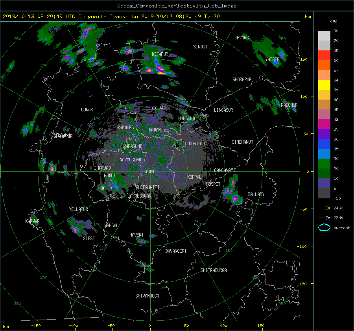The height and width of the screenshot is (331, 354).
Task: Pick the bright green 20–30 dBZ legend swatch
Action: (324, 164)
